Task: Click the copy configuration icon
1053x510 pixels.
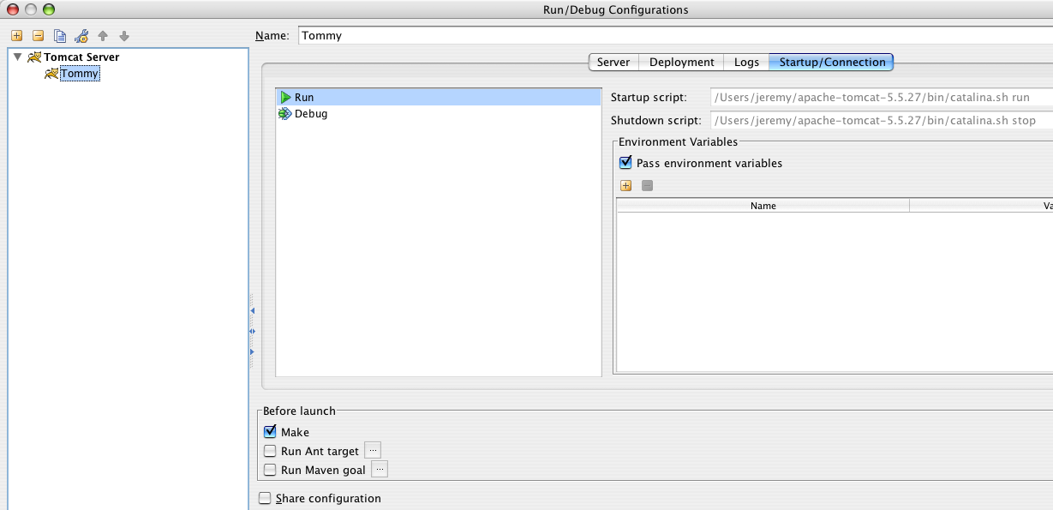Action: tap(60, 36)
